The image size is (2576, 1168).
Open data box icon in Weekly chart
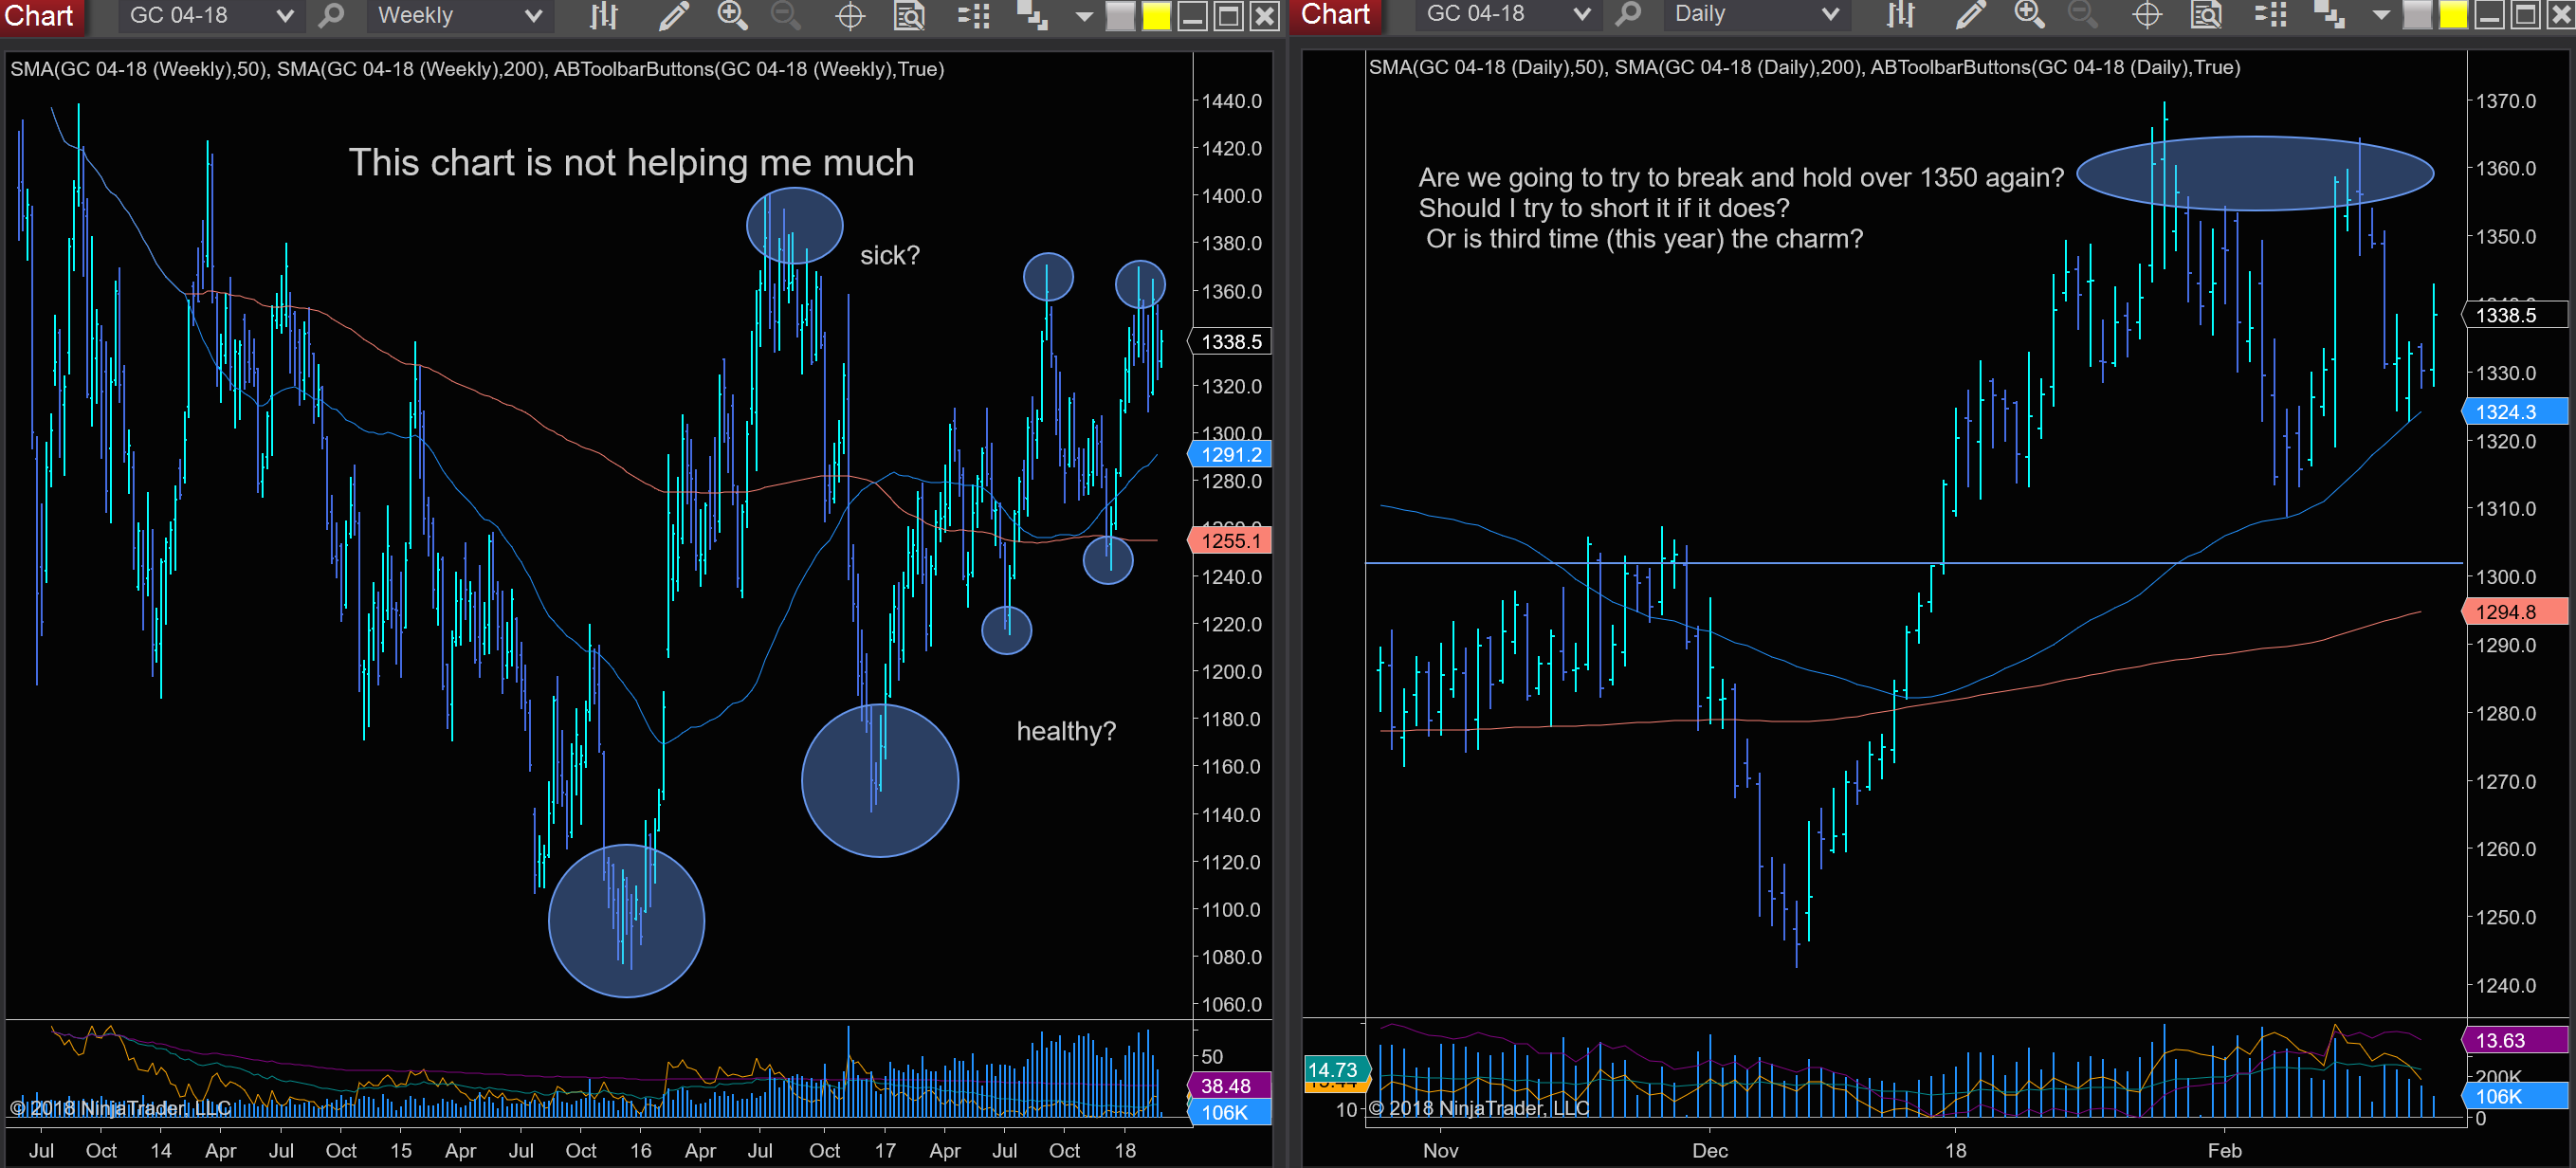909,16
